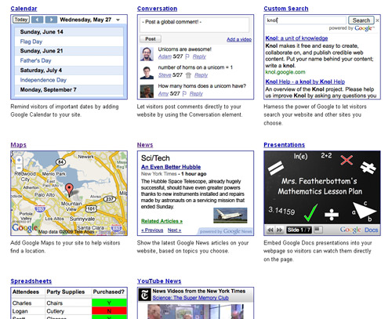Open the News heading link
Viewport: 392px width, 319px height.
pyautogui.click(x=145, y=145)
